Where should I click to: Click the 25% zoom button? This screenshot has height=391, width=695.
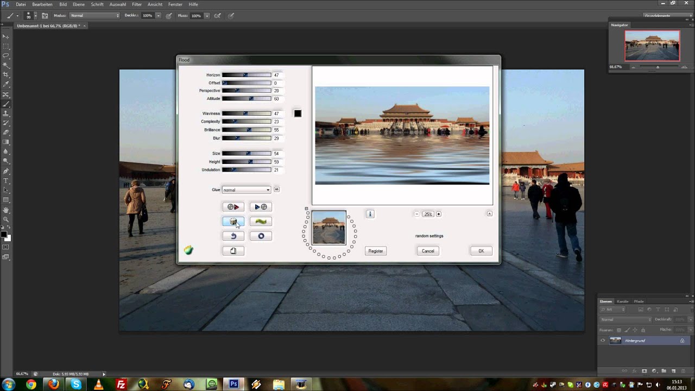point(428,214)
